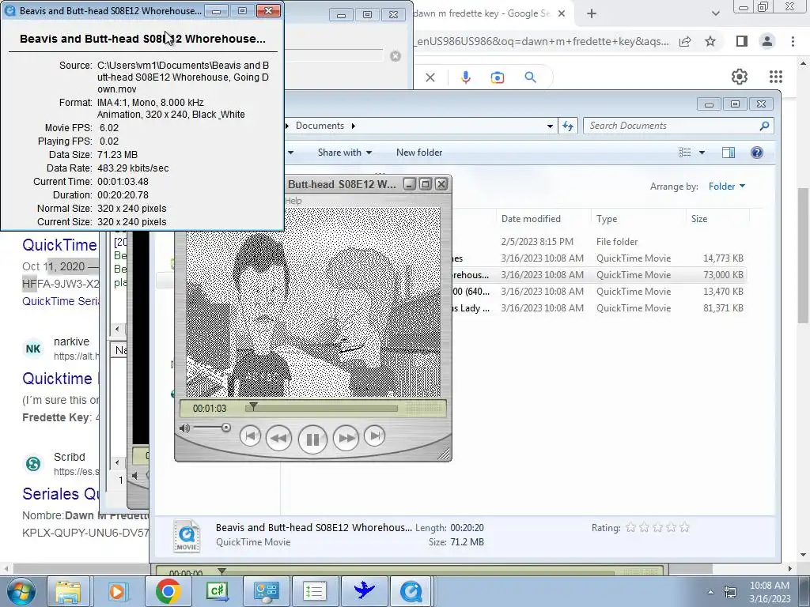This screenshot has height=607, width=810.
Task: Open narkive search result link
Action: coord(60,379)
